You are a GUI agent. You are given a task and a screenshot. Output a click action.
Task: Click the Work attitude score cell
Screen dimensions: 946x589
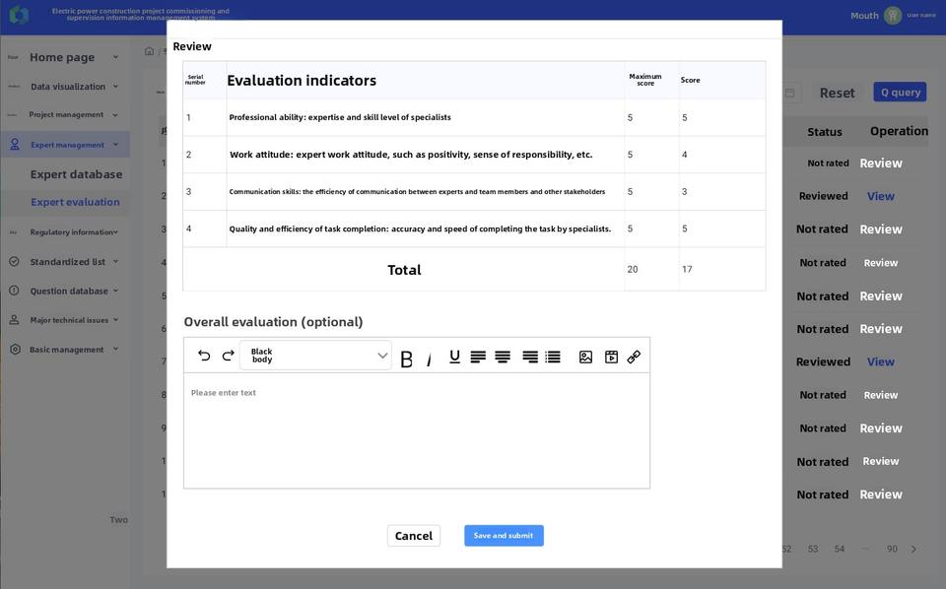pyautogui.click(x=720, y=155)
